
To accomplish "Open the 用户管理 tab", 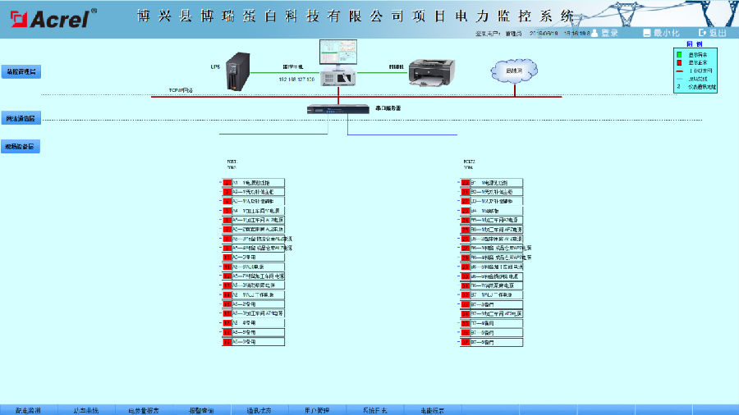I will (317, 410).
